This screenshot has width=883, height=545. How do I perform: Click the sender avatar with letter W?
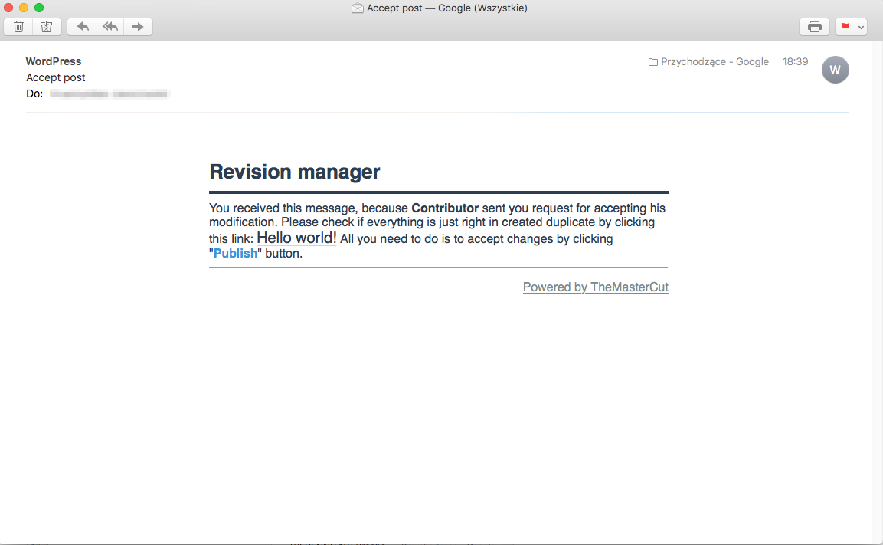pos(835,70)
